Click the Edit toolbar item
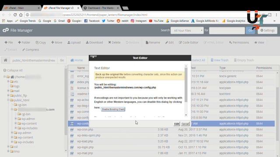 point(169,42)
